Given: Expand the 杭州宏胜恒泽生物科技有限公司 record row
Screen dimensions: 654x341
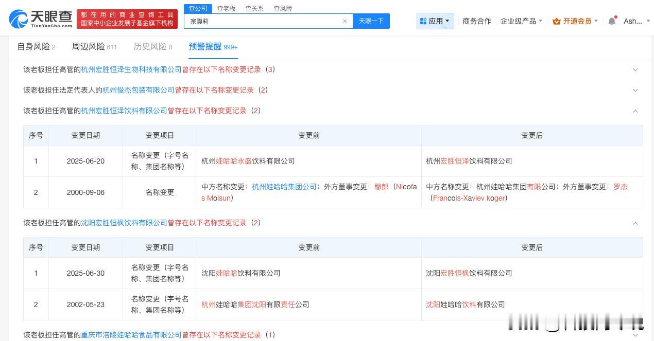Looking at the screenshot, I should tap(635, 69).
